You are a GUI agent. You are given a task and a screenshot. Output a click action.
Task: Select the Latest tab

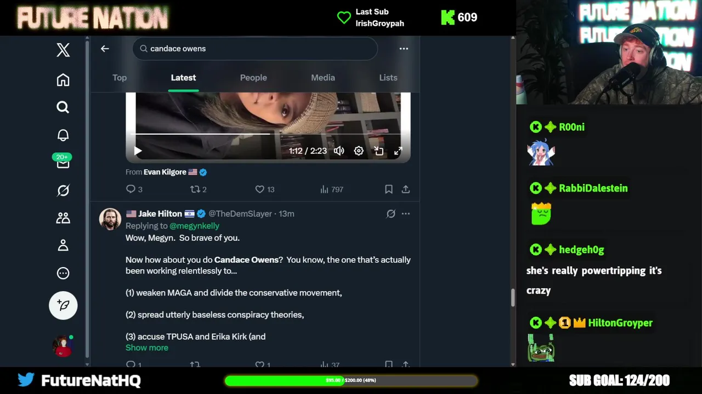[x=183, y=78]
